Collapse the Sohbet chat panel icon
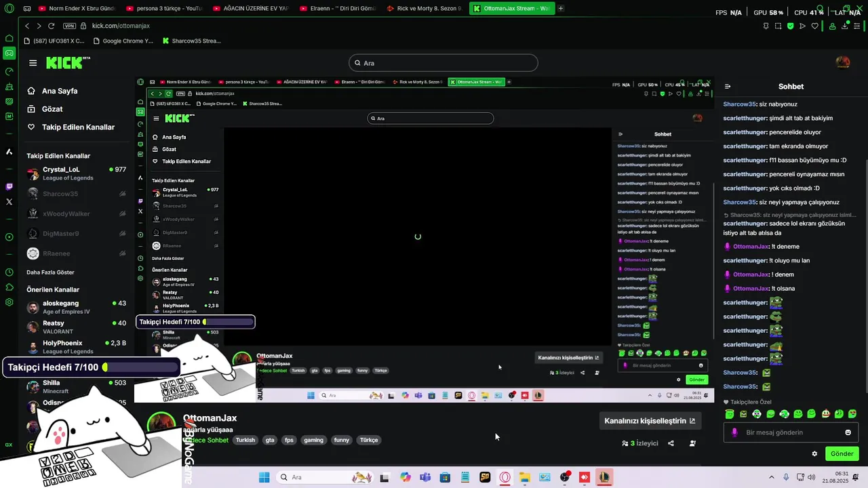The image size is (868, 488). click(x=728, y=87)
